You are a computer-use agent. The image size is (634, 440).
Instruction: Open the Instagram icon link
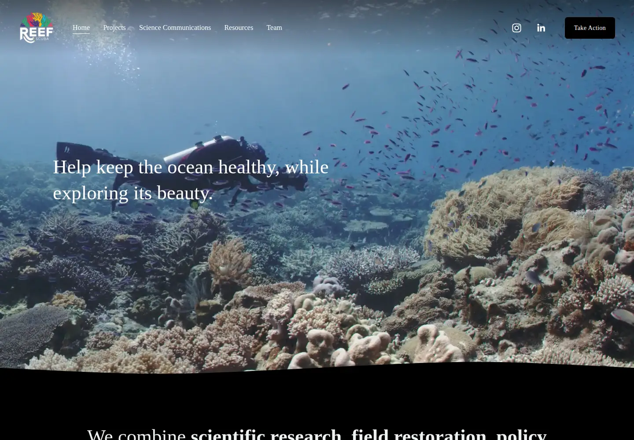(516, 28)
